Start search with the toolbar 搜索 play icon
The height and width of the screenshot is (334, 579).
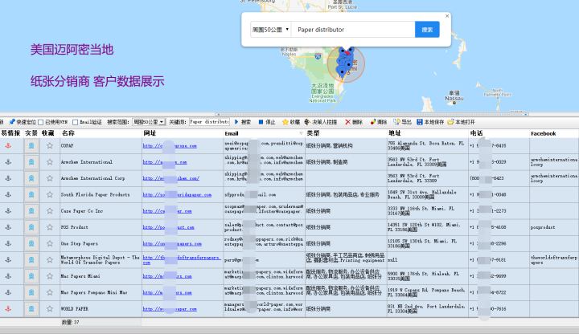(x=236, y=122)
